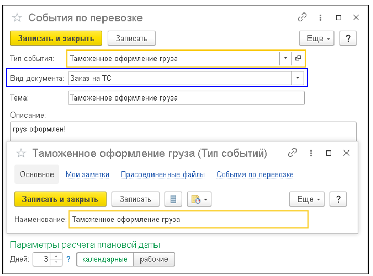Viewport: 373px width, 276px height.
Task: Select the Основное tab
Action: click(x=36, y=174)
